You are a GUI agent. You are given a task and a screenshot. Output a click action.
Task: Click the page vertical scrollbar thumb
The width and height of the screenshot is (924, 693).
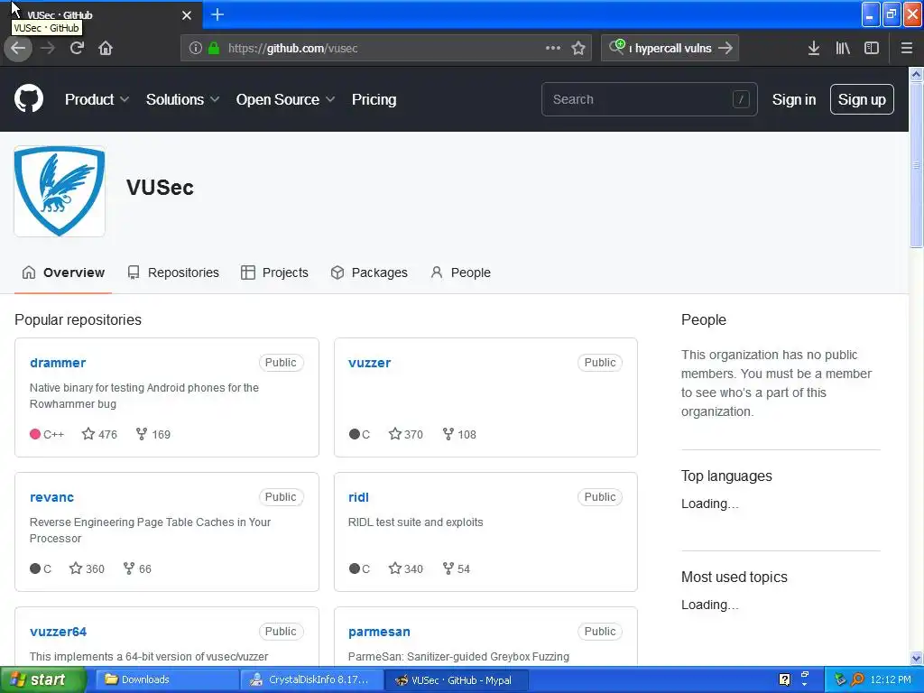(916, 165)
